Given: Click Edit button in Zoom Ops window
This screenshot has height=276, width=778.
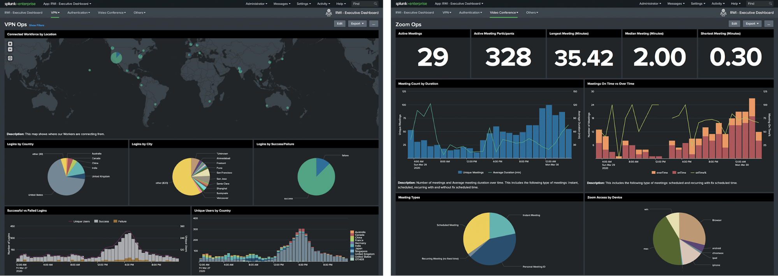Looking at the screenshot, I should 734,24.
